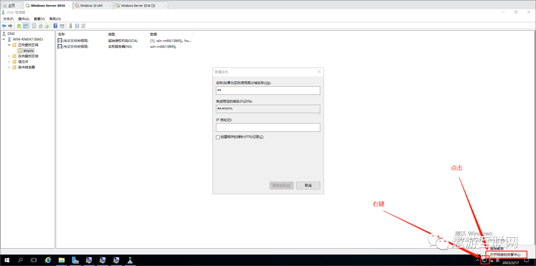The height and width of the screenshot is (266, 536).
Task: Sort by the 数据 column header
Action: coord(171,35)
